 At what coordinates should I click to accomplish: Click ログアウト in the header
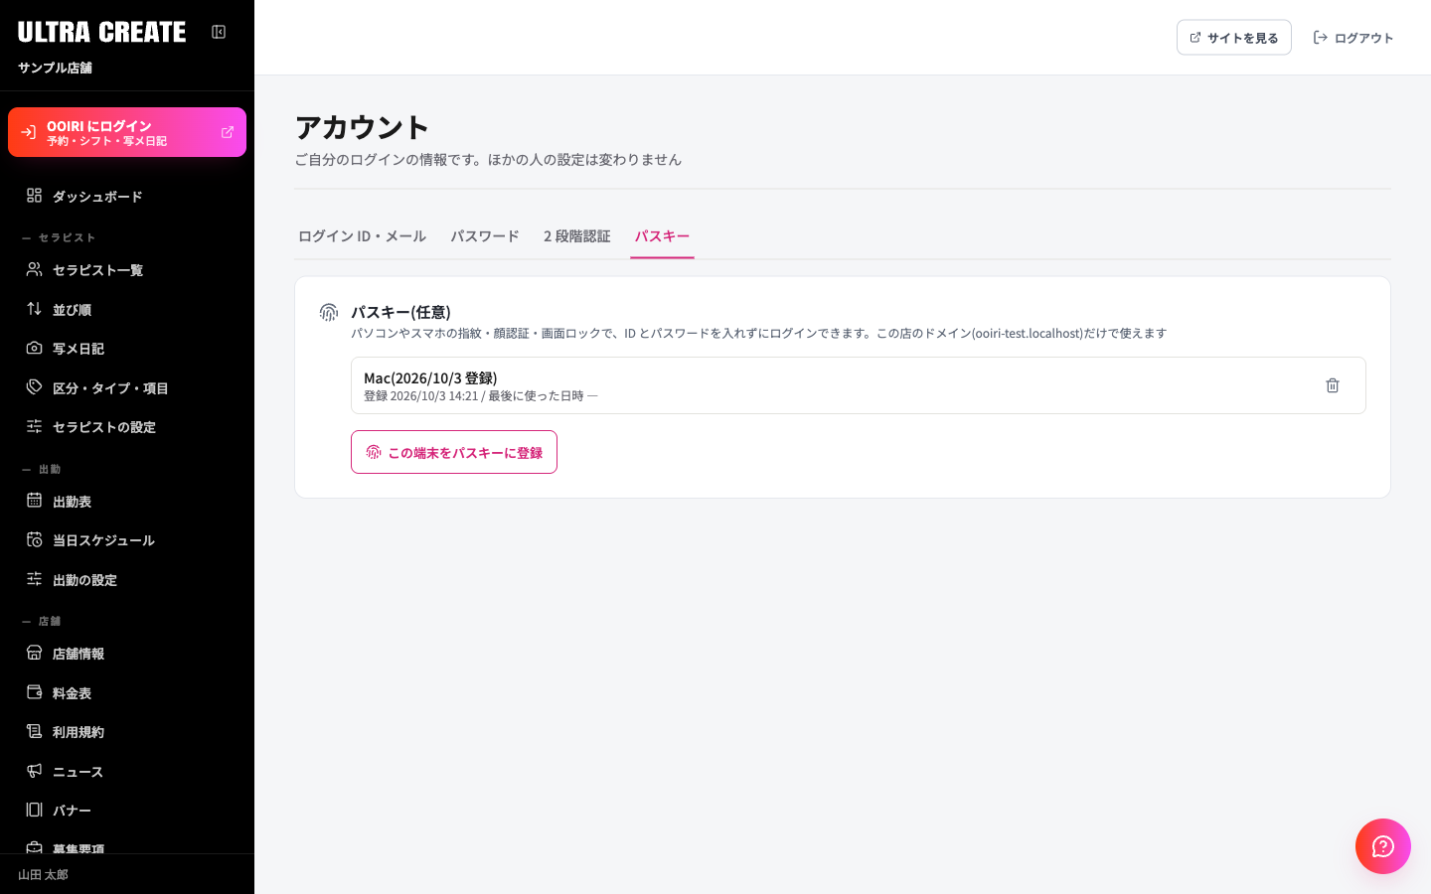coord(1353,38)
